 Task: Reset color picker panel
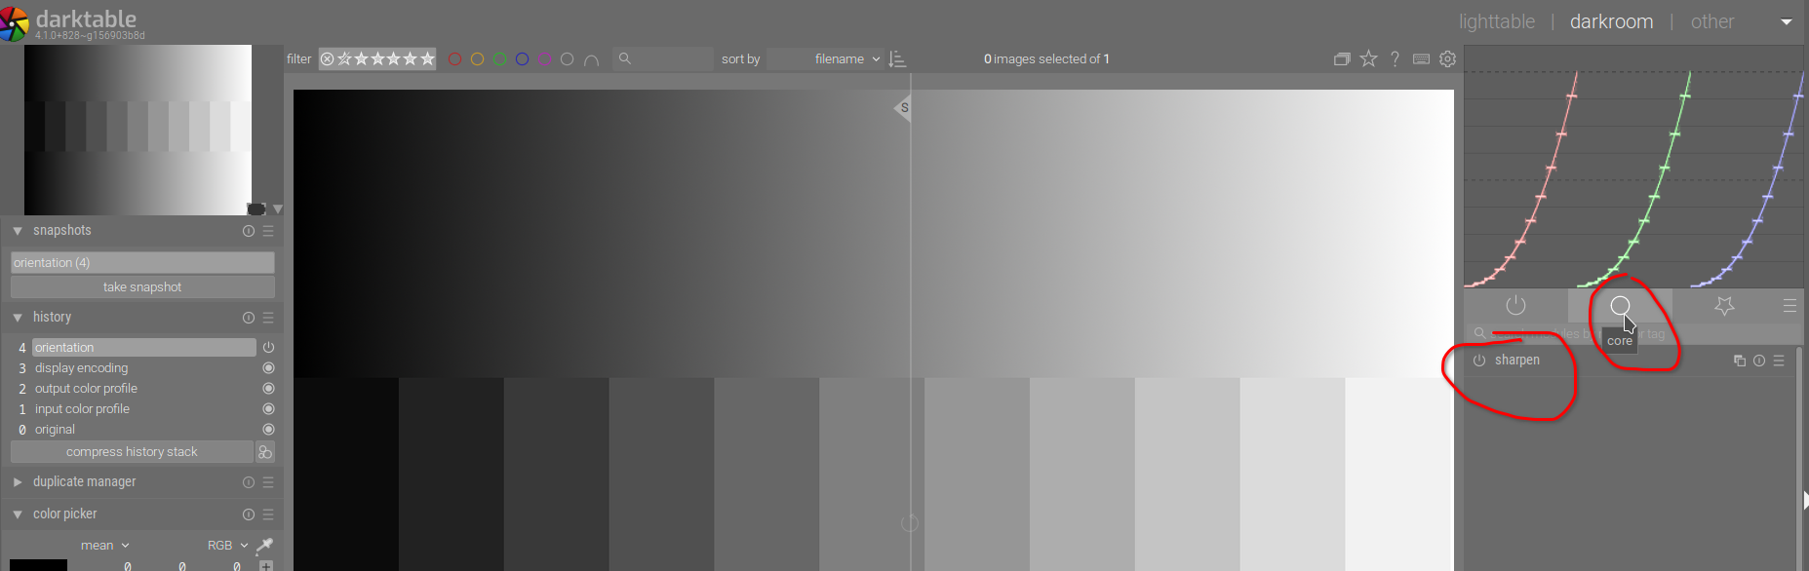coord(248,514)
